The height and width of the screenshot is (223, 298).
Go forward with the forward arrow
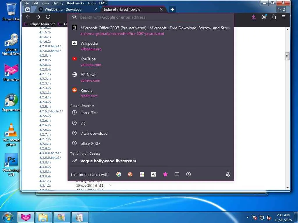(x=38, y=17)
